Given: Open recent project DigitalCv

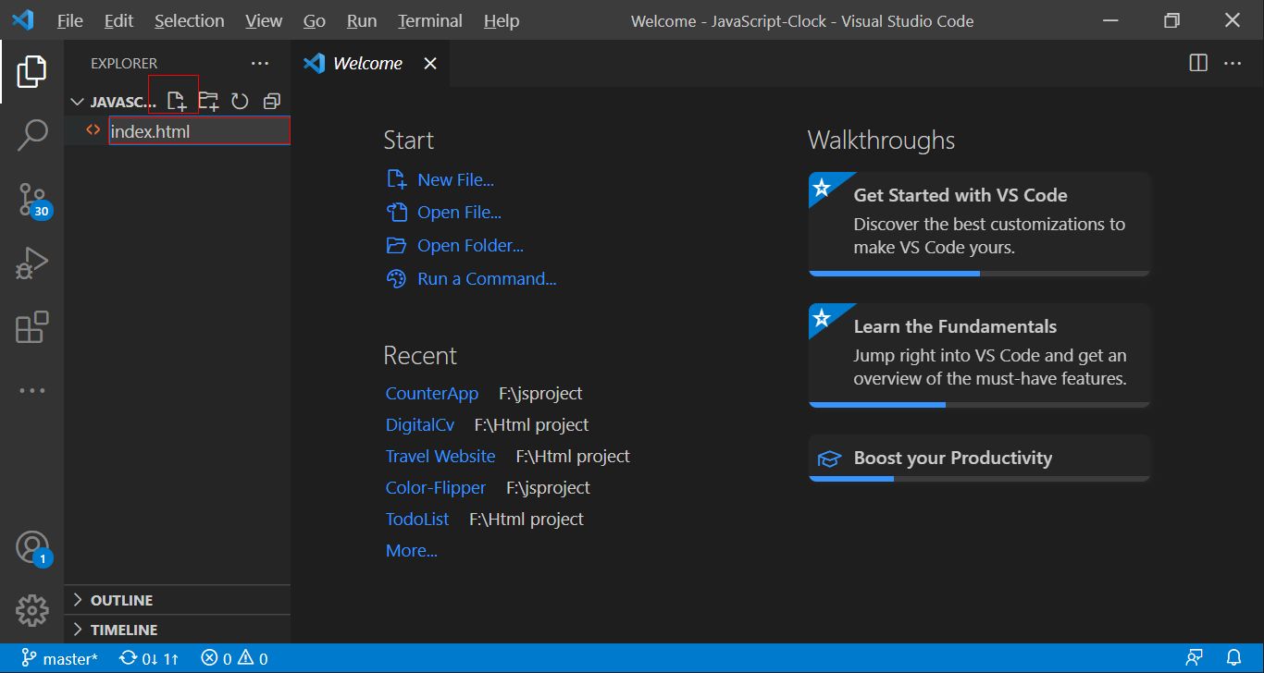Looking at the screenshot, I should point(420,425).
